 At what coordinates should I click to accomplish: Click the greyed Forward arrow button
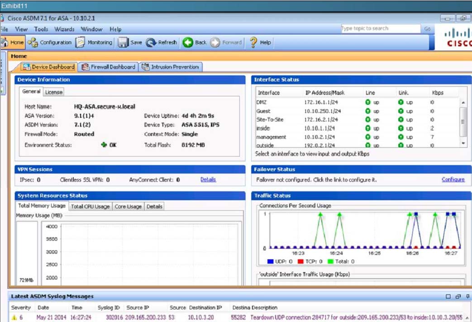tap(226, 42)
